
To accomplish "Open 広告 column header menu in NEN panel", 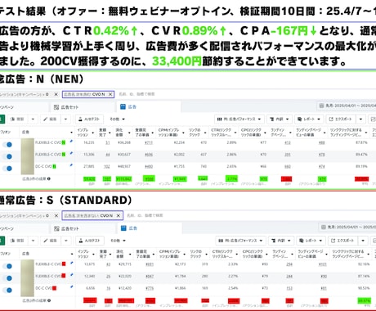I will pyautogui.click(x=71, y=133).
